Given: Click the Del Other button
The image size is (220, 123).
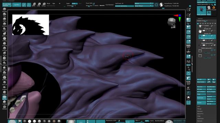Looking at the screenshot, I should (211, 101).
